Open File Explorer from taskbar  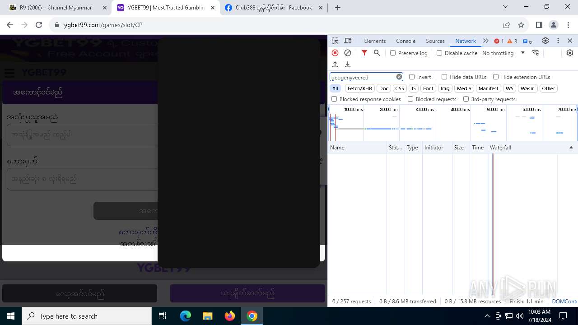point(207,316)
